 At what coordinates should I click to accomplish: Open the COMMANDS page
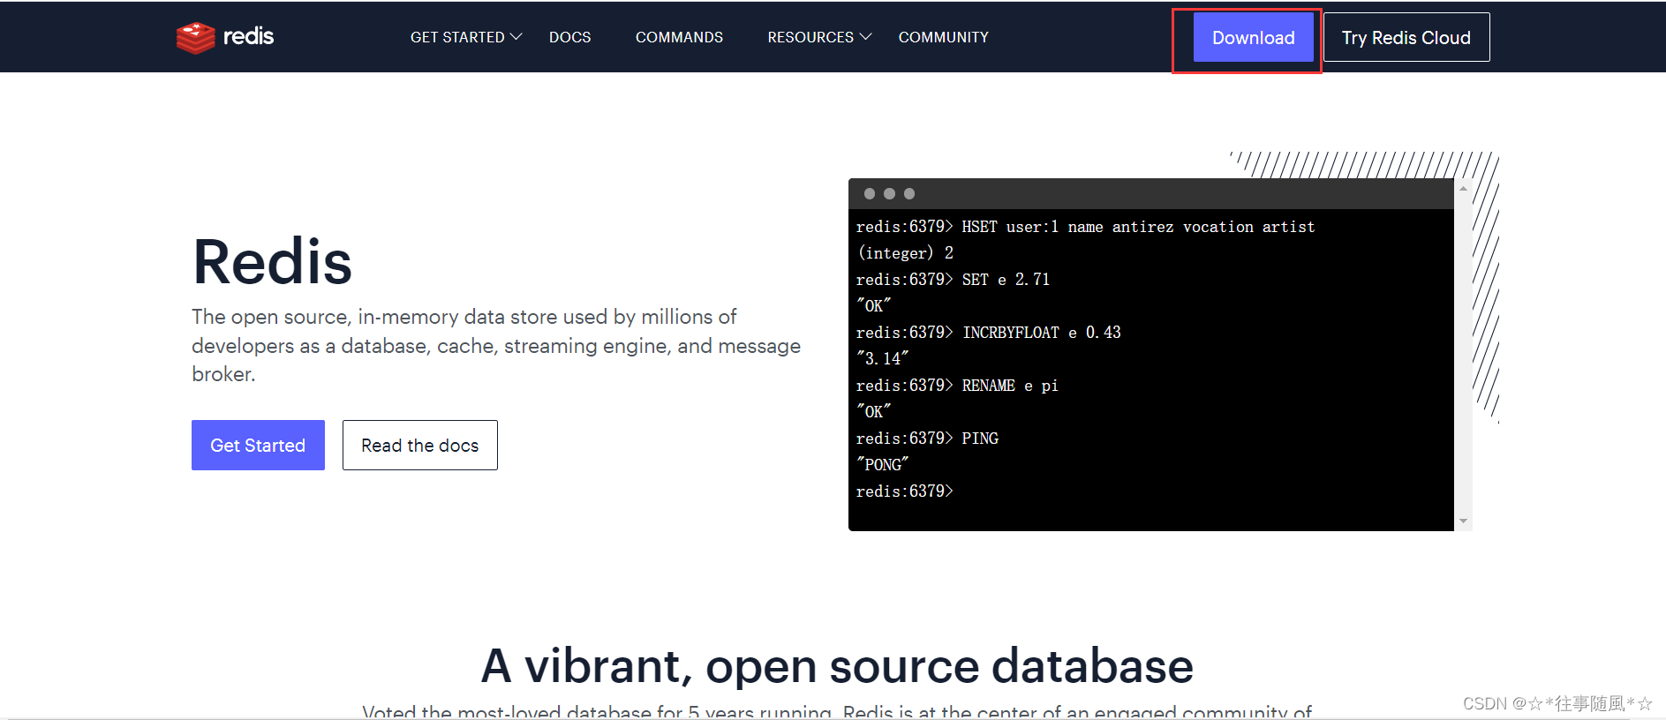coord(679,37)
